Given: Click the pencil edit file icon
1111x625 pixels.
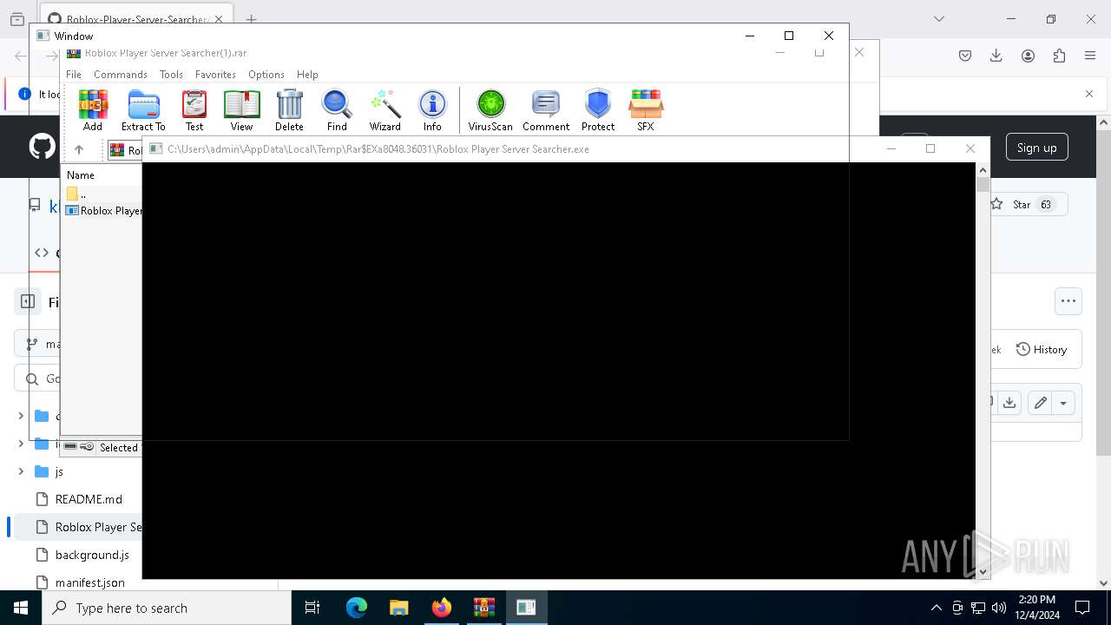Looking at the screenshot, I should click(x=1040, y=403).
